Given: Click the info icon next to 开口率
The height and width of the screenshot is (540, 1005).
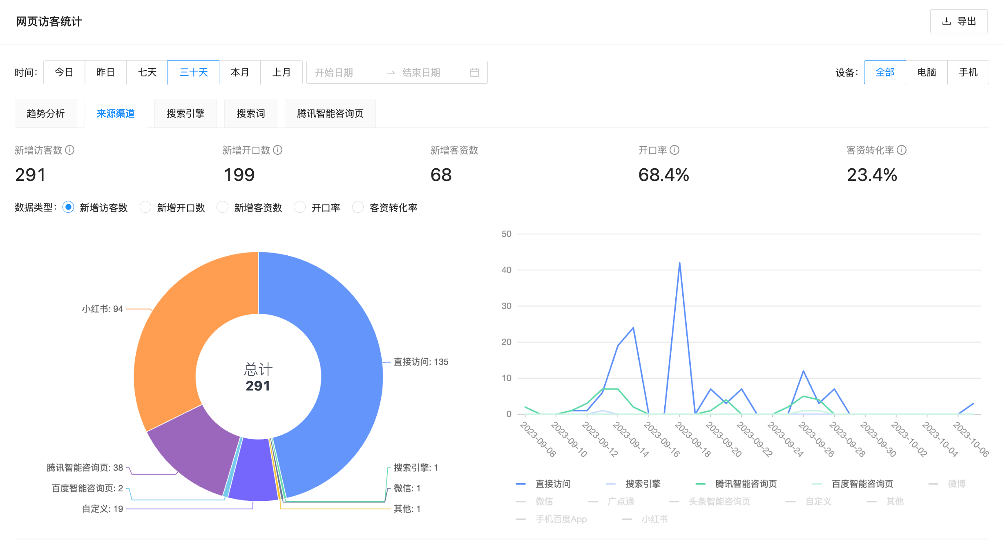Looking at the screenshot, I should (x=675, y=150).
